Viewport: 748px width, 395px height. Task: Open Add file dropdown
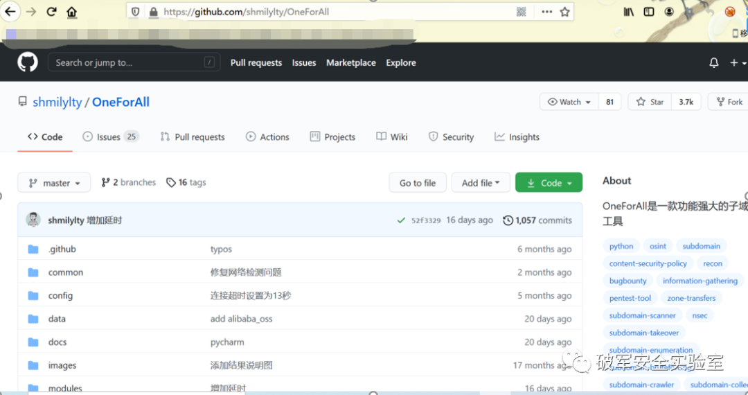tap(481, 183)
